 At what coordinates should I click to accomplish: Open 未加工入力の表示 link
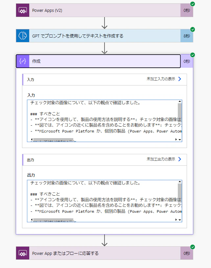click(161, 79)
